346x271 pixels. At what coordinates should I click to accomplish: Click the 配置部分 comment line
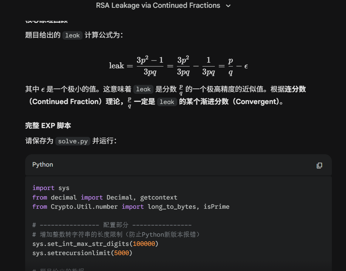(x=112, y=225)
